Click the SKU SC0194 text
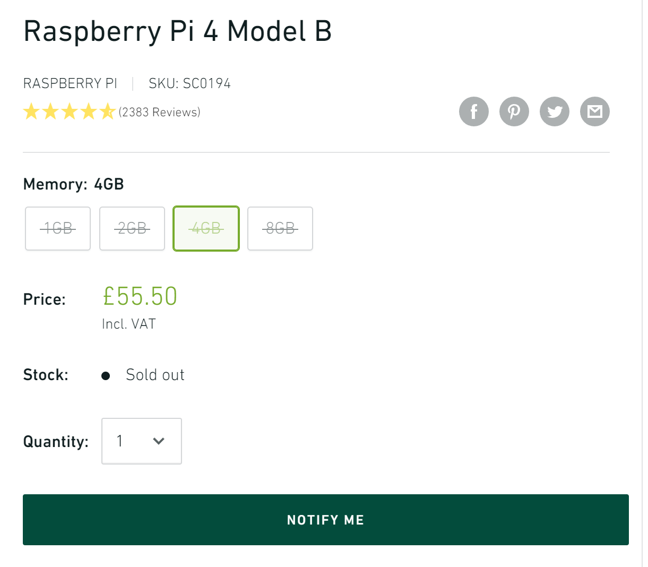 [x=189, y=83]
